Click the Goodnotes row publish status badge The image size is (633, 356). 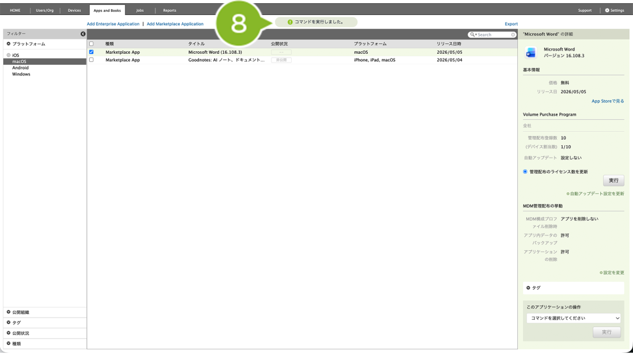pos(281,60)
